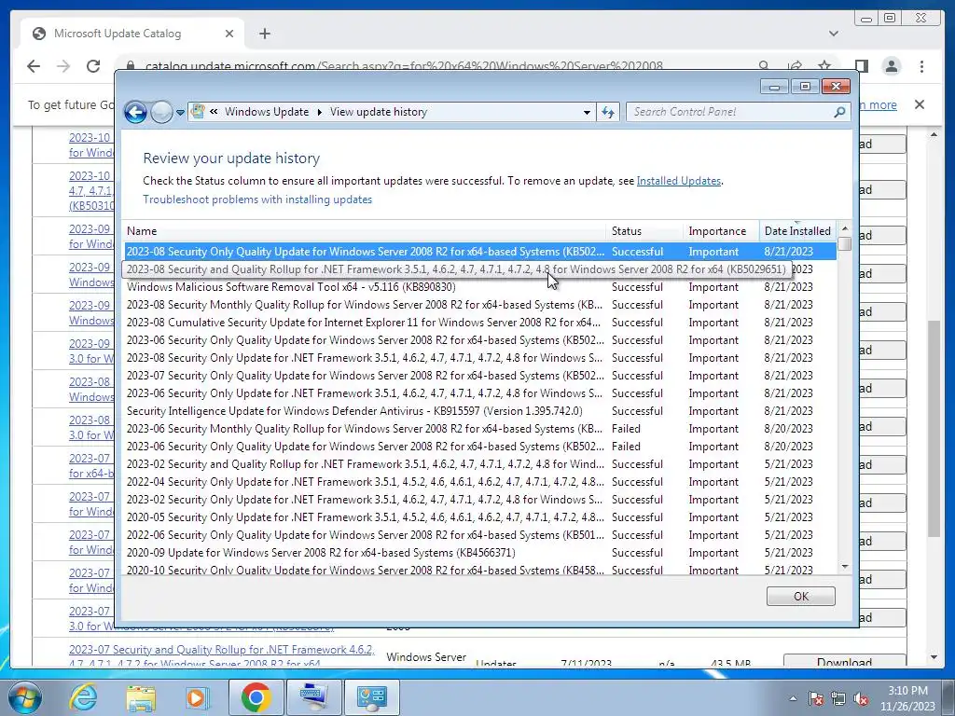Switch to Chrome on taskbar
Image resolution: width=955 pixels, height=716 pixels.
click(x=256, y=697)
